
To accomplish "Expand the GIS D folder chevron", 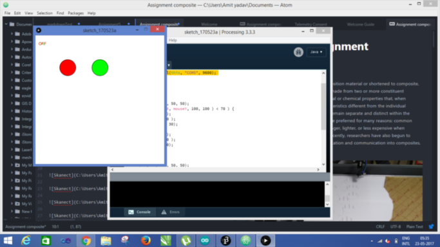I will tap(12, 104).
